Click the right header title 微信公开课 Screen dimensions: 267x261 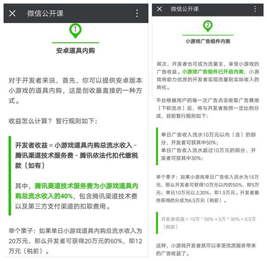[x=185, y=9]
